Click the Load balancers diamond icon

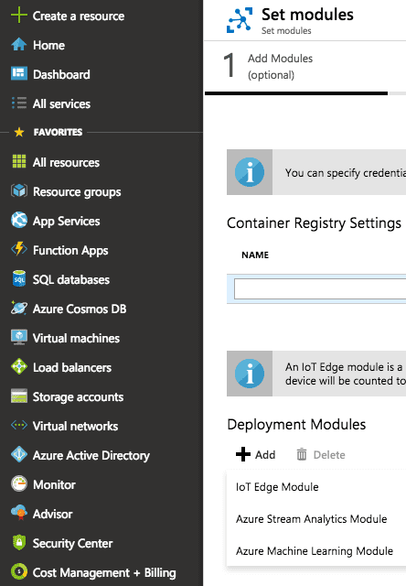click(19, 366)
